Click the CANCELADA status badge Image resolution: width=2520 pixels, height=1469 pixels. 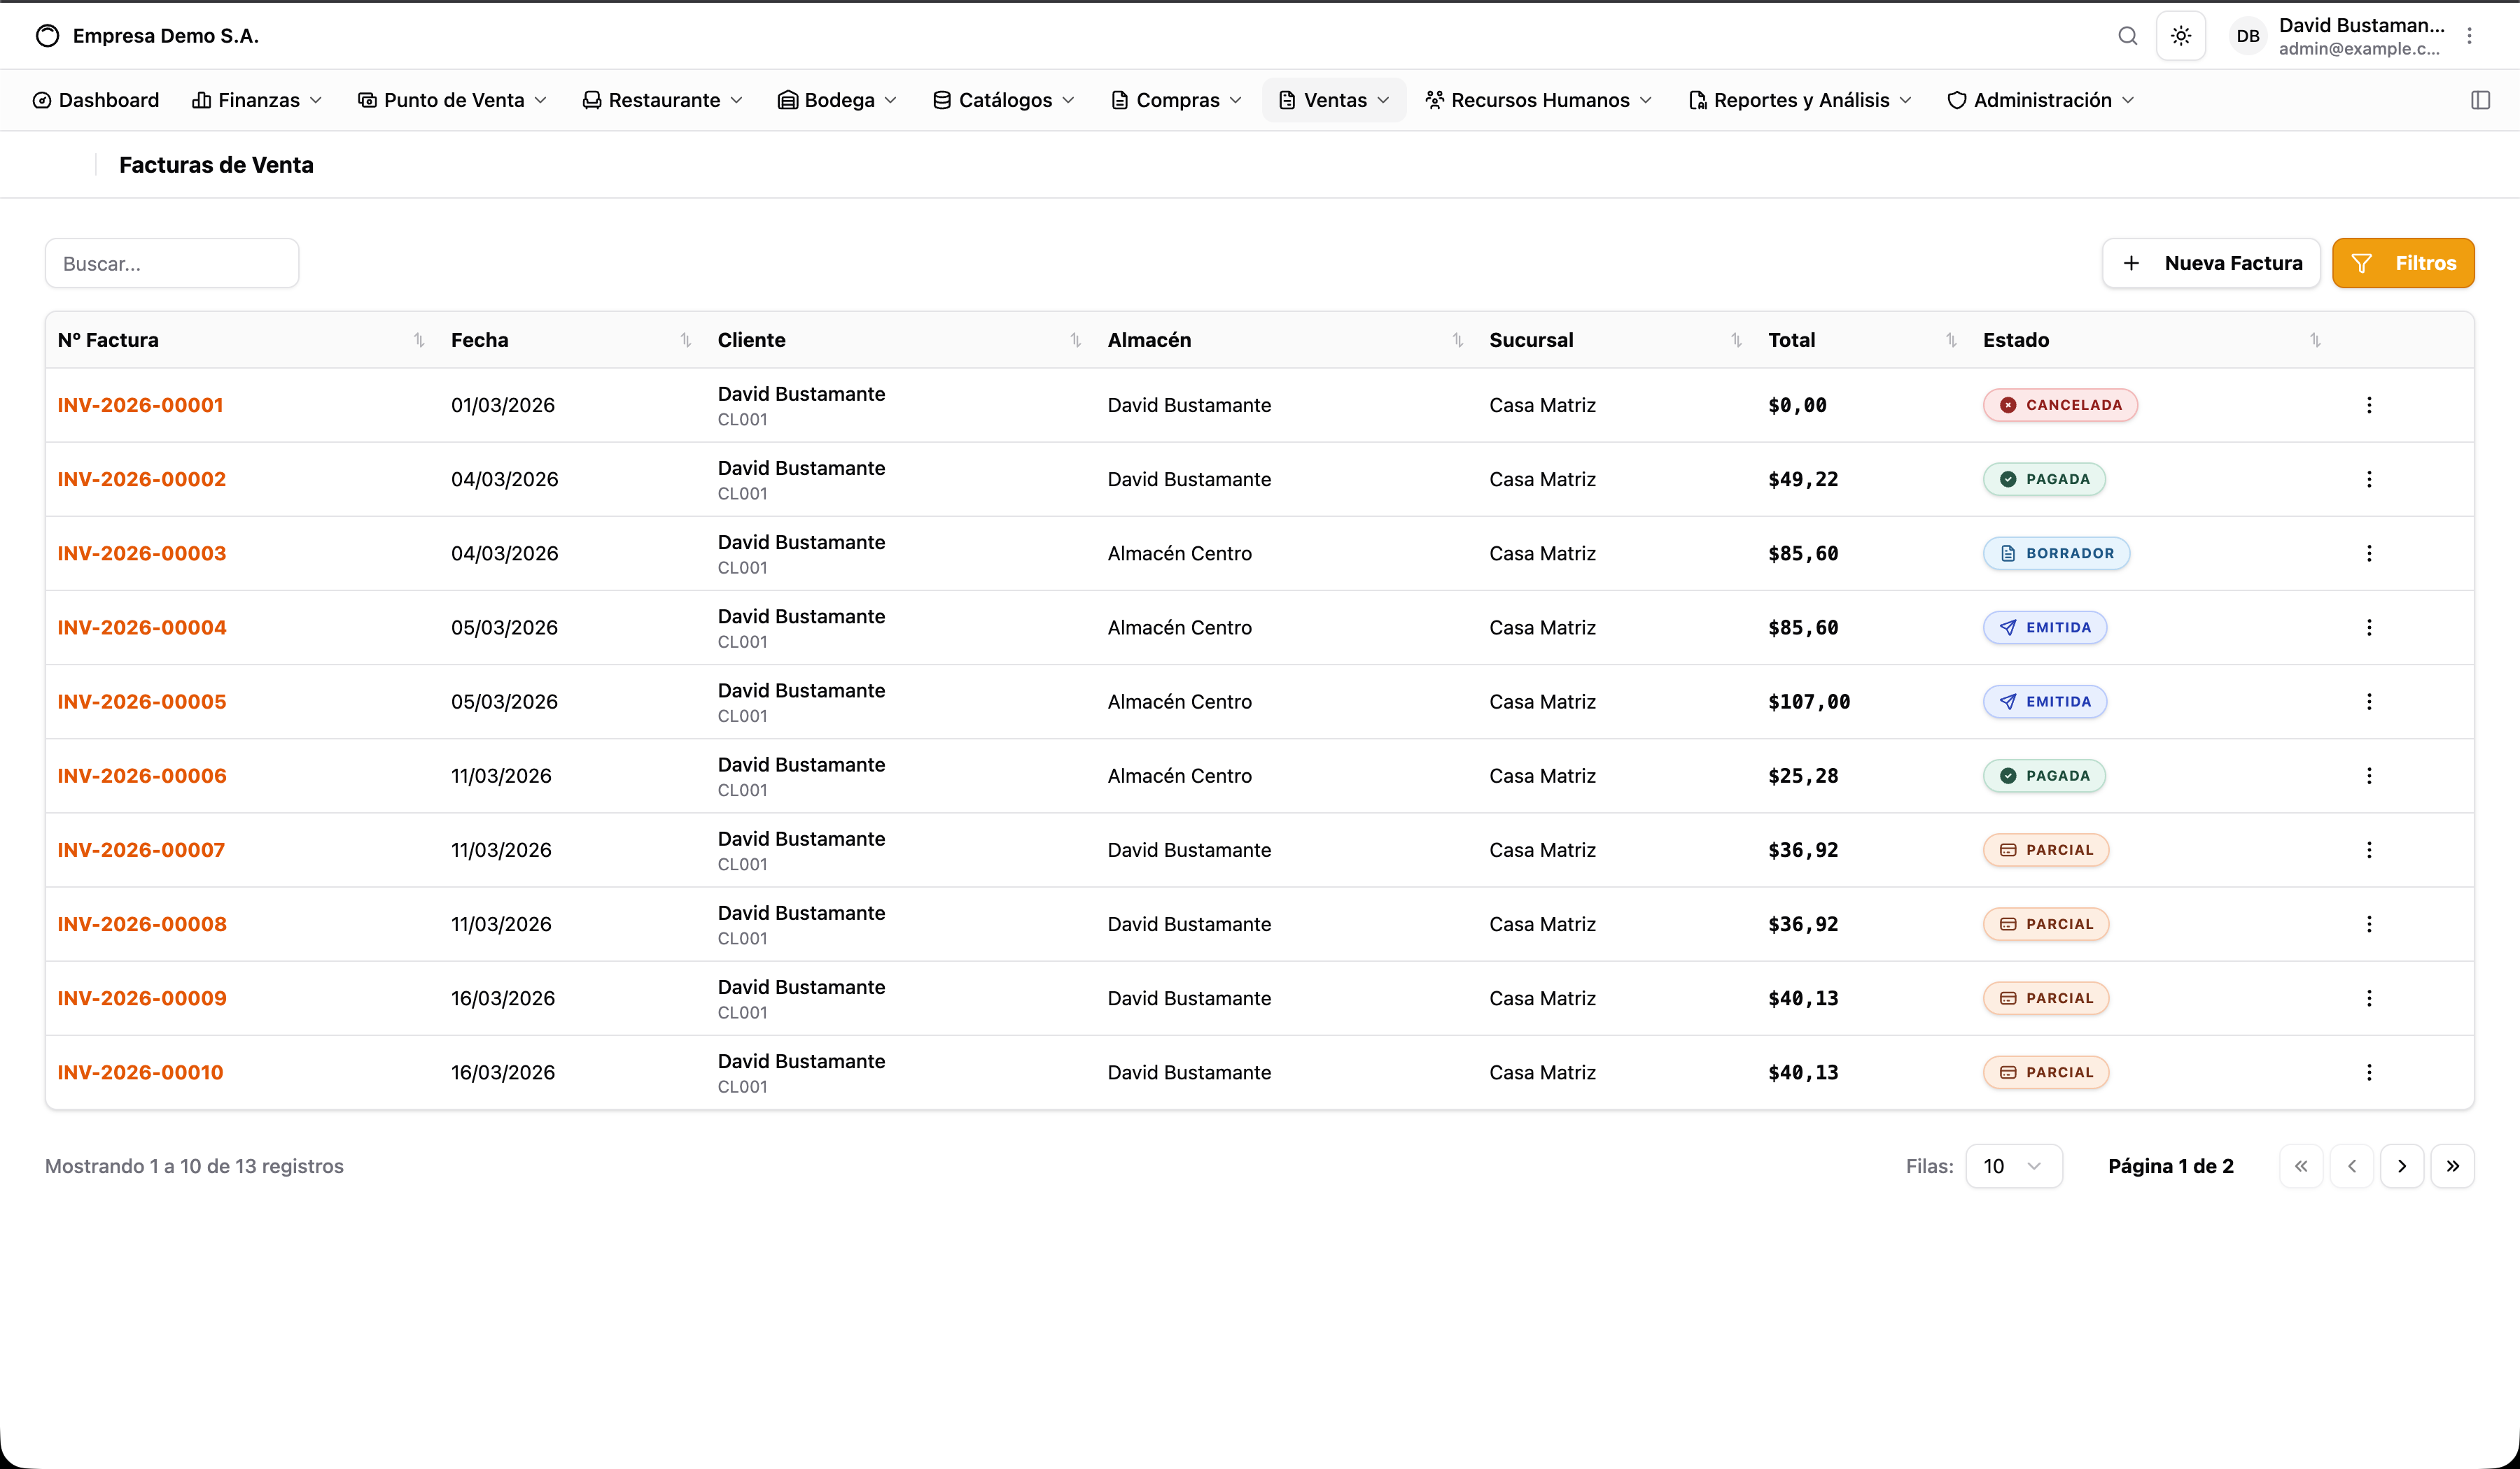point(2060,405)
